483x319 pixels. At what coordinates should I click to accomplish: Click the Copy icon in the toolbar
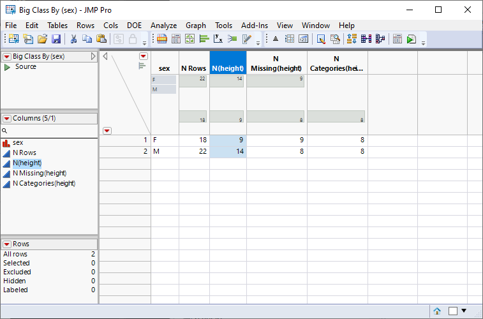point(87,39)
